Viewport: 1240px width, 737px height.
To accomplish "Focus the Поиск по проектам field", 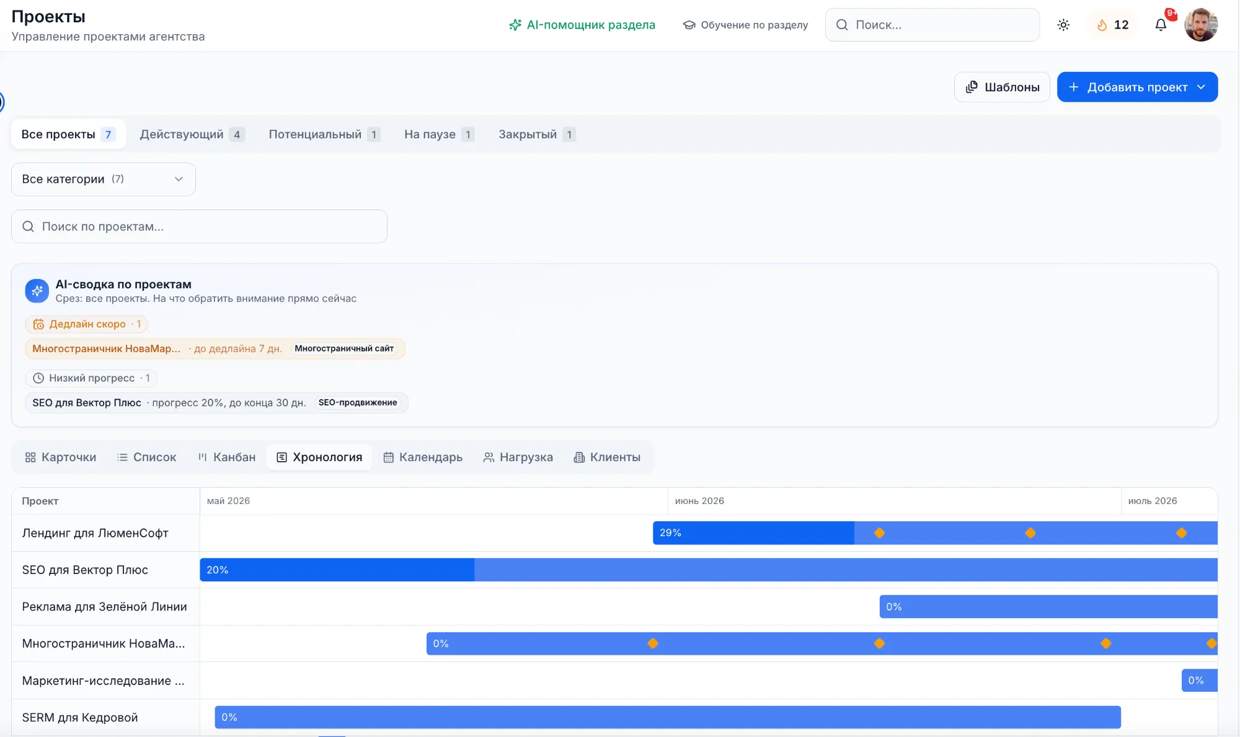I will point(199,226).
